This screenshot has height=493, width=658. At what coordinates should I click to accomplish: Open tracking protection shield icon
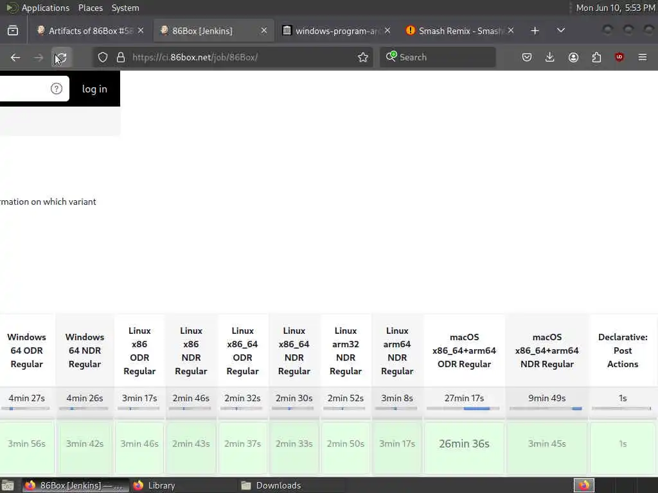click(103, 57)
